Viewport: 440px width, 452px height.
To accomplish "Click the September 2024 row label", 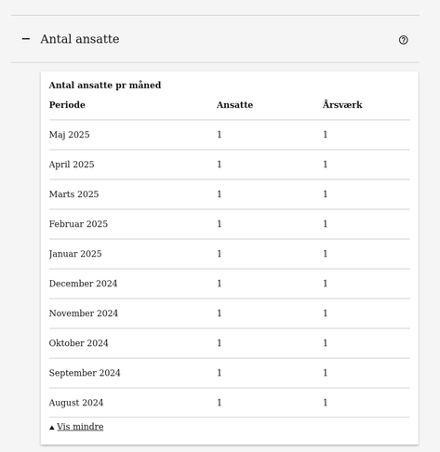I will pyautogui.click(x=85, y=373).
